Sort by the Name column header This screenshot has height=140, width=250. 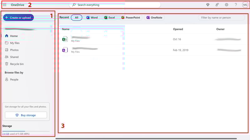66,29
